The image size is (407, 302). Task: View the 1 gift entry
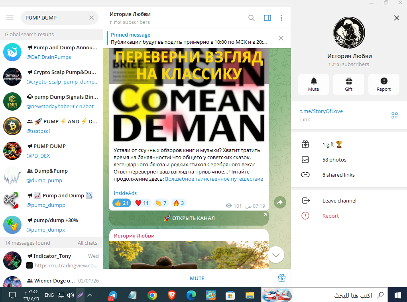click(349, 144)
